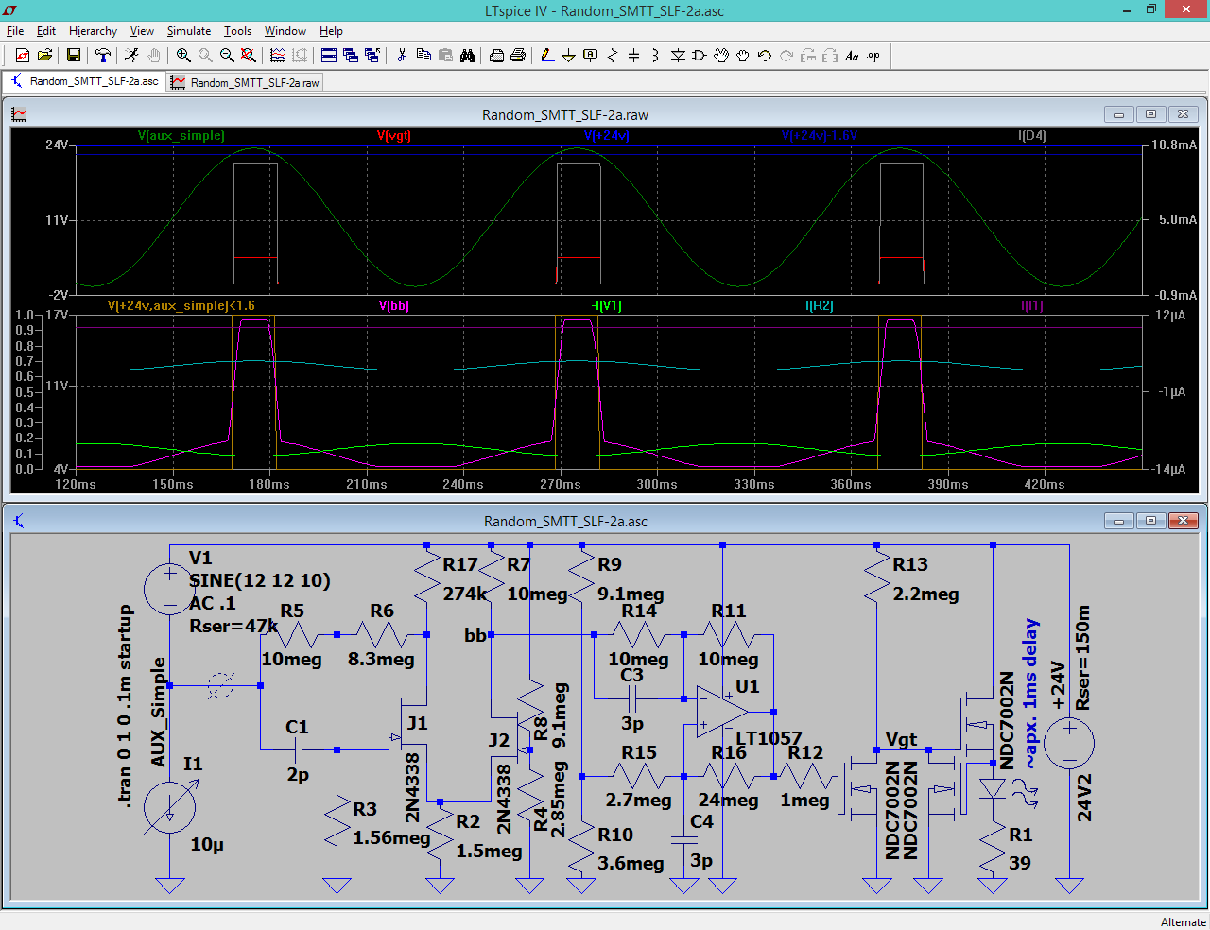Select the Text 'Aa' tool
Viewport: 1210px width, 930px height.
coord(852,56)
